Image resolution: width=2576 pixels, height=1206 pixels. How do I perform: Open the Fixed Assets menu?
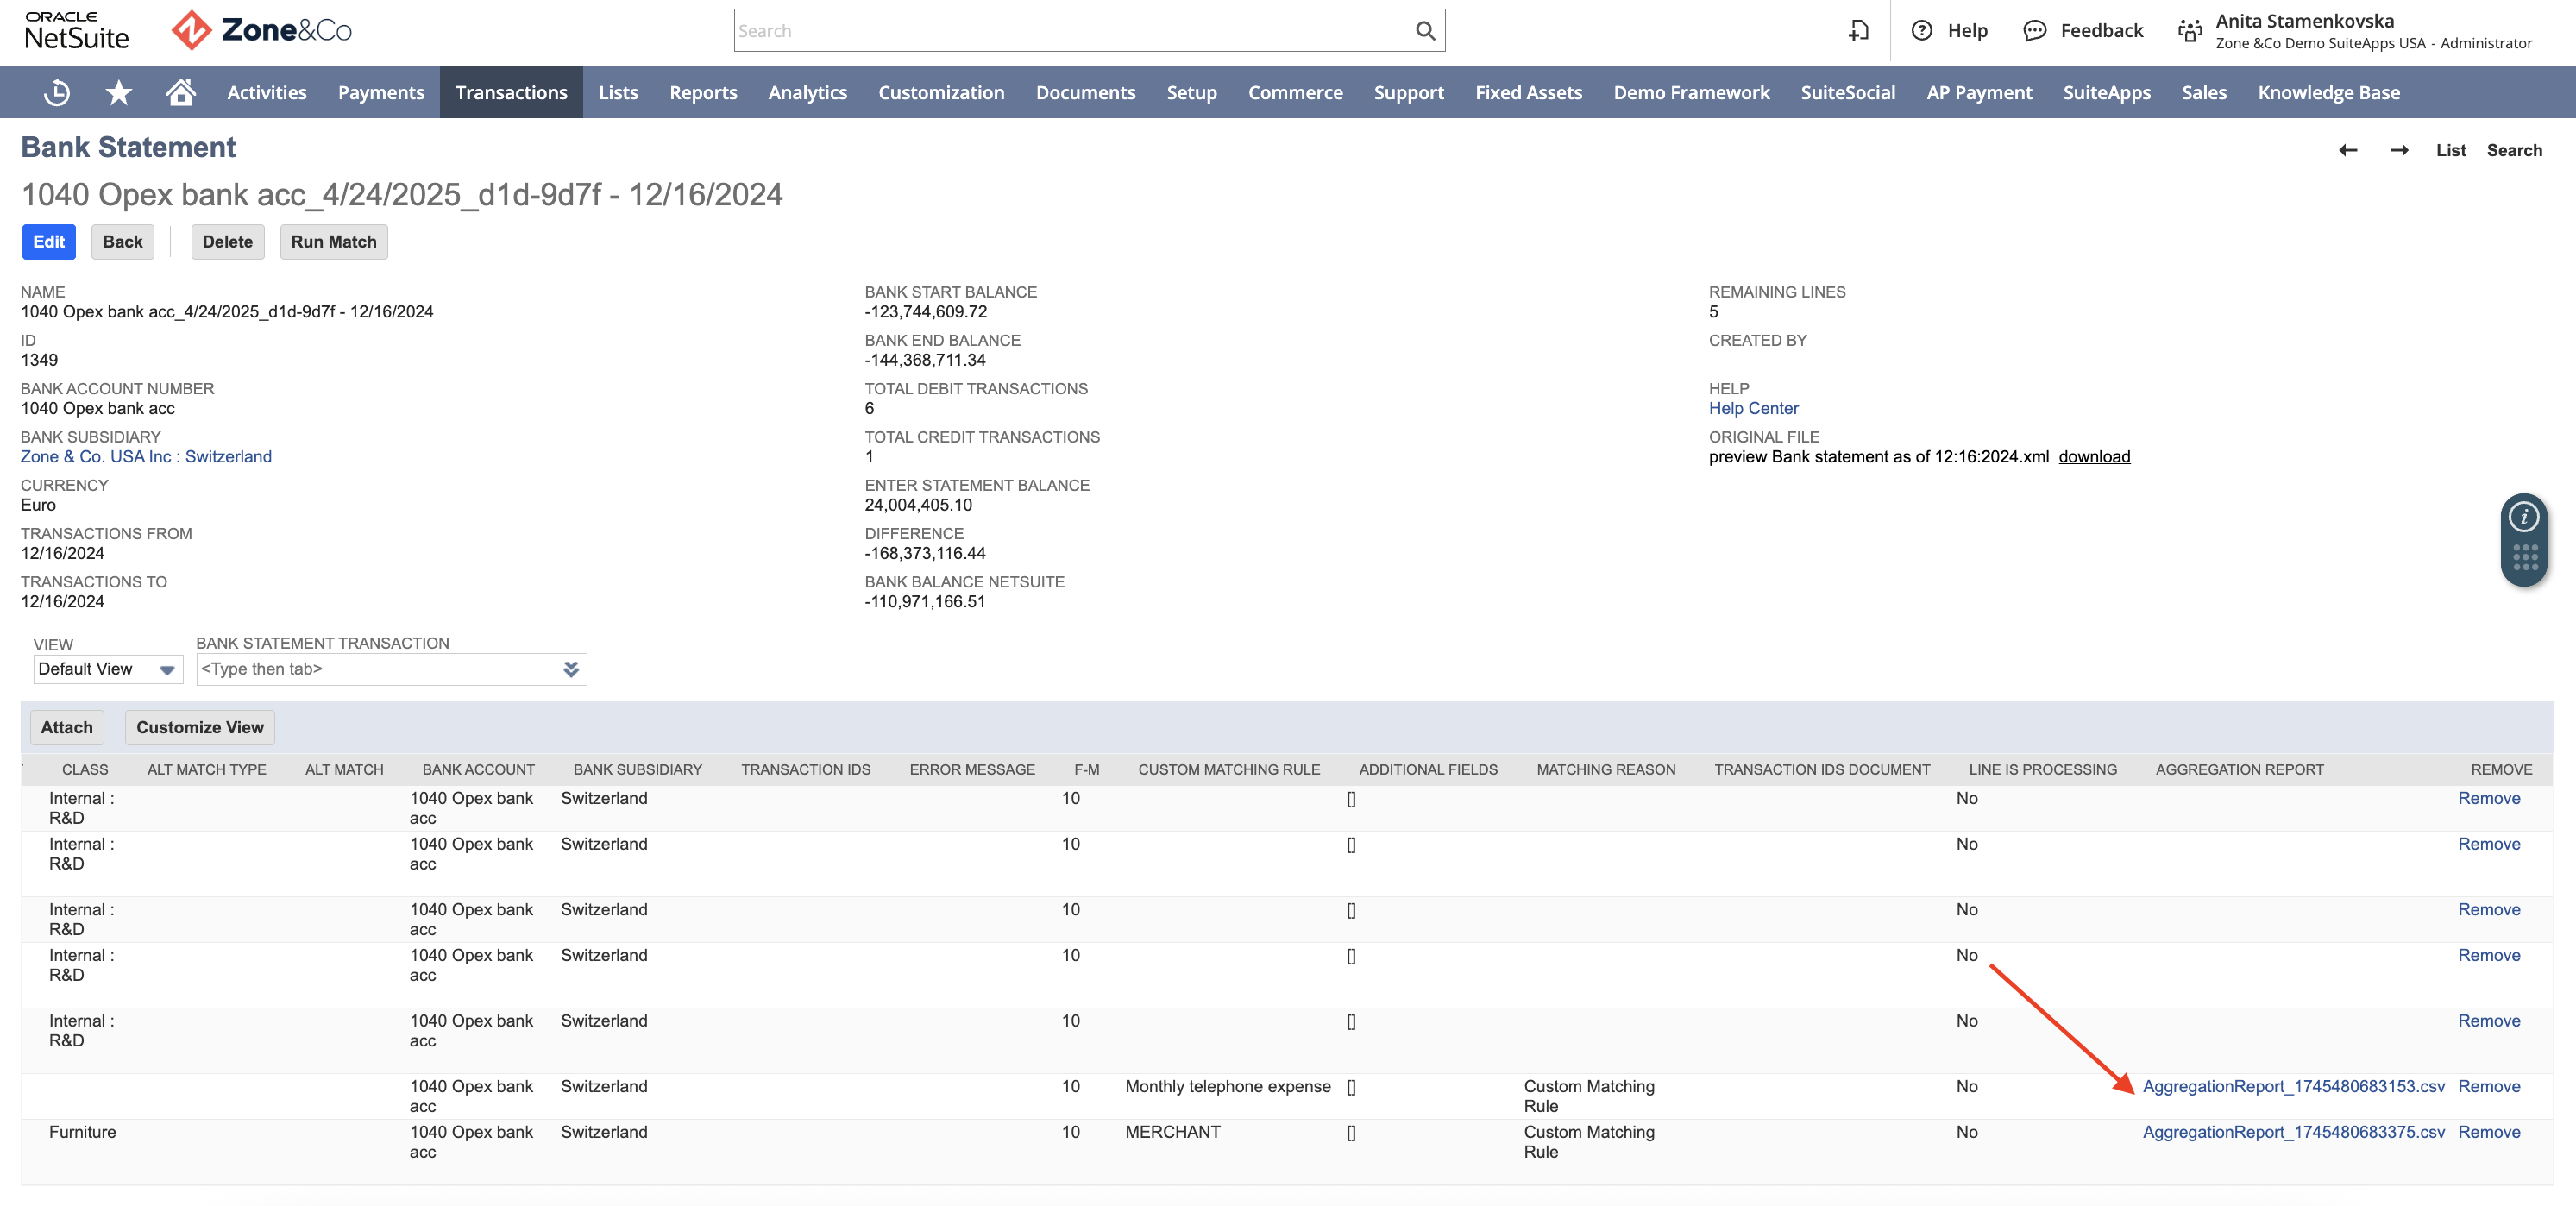[1528, 92]
